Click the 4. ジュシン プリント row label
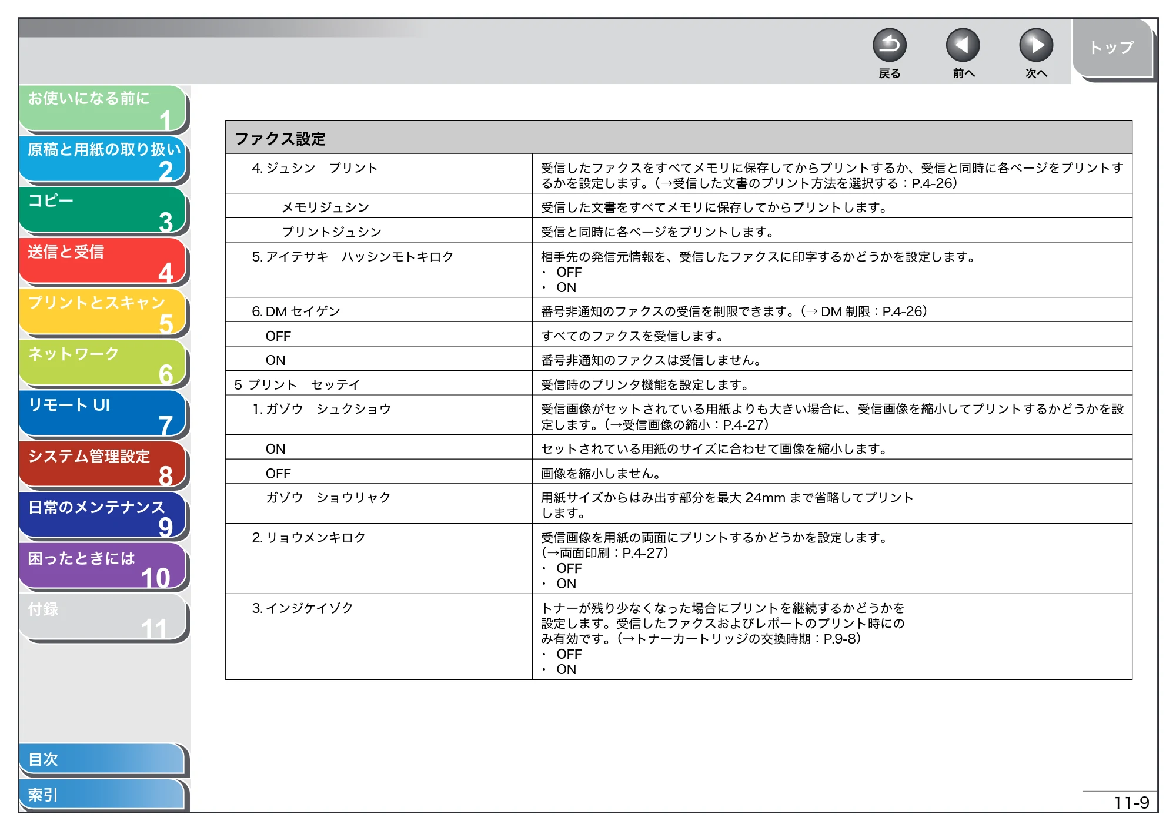The height and width of the screenshot is (831, 1176). [x=315, y=168]
